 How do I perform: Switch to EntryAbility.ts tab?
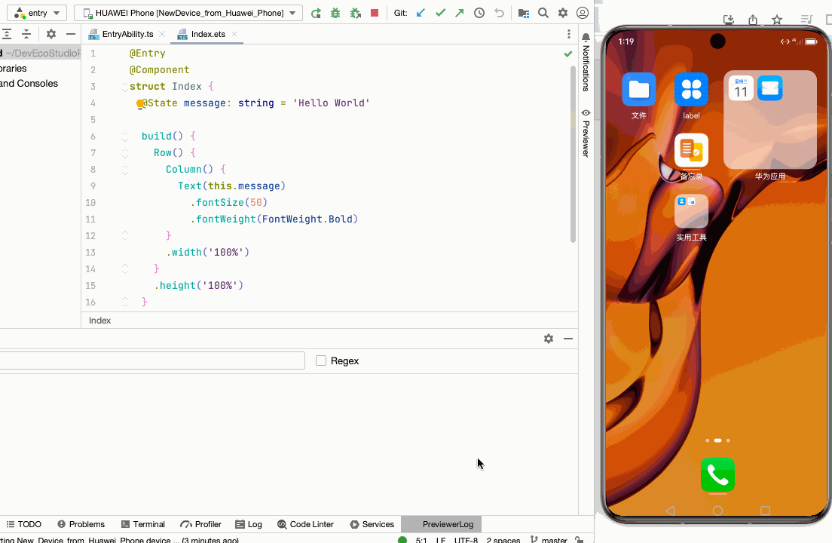click(x=127, y=34)
